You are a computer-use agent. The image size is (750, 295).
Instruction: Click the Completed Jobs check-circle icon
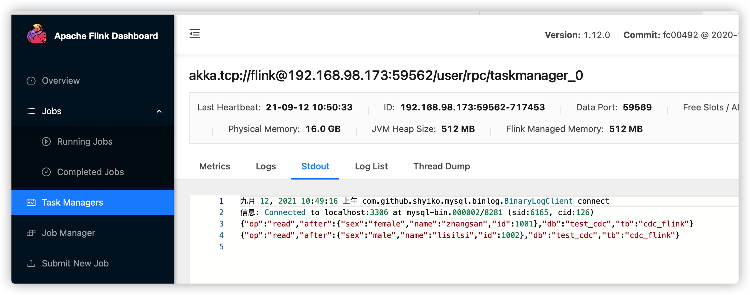pos(46,172)
